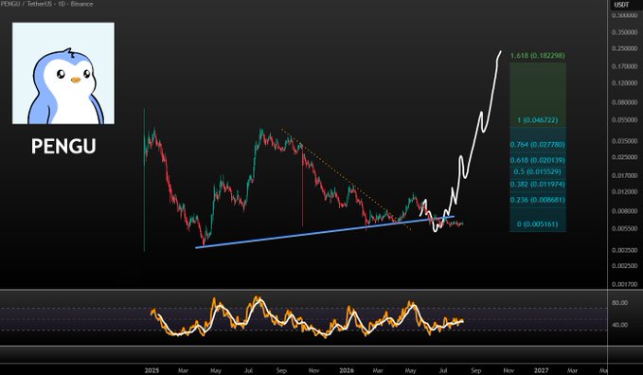This screenshot has width=643, height=375.
Task: Click the 0.002500 price axis label
Action: click(x=625, y=265)
